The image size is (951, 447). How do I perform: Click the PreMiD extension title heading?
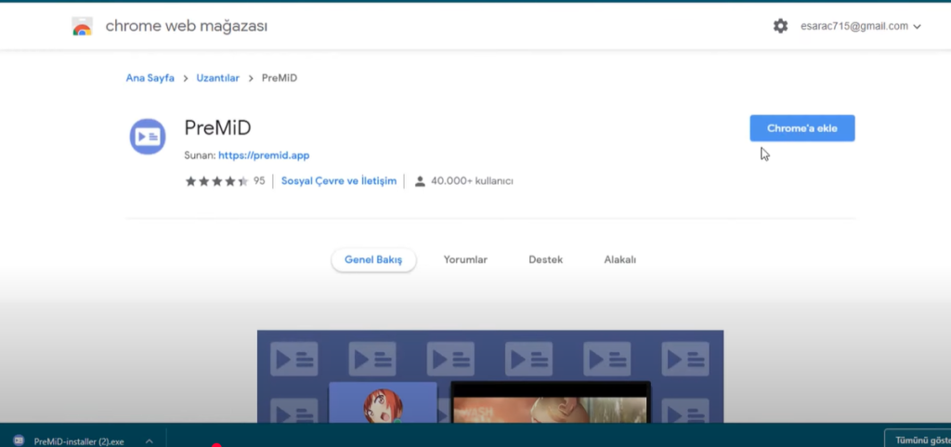(x=217, y=128)
